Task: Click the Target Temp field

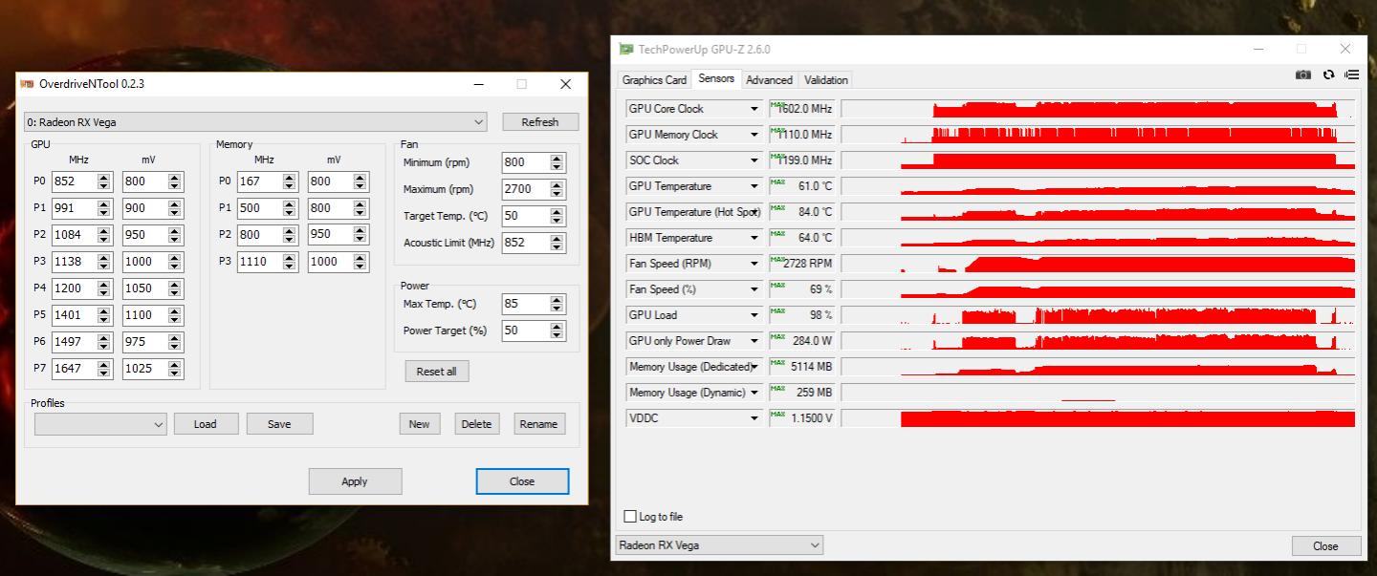Action: [525, 216]
